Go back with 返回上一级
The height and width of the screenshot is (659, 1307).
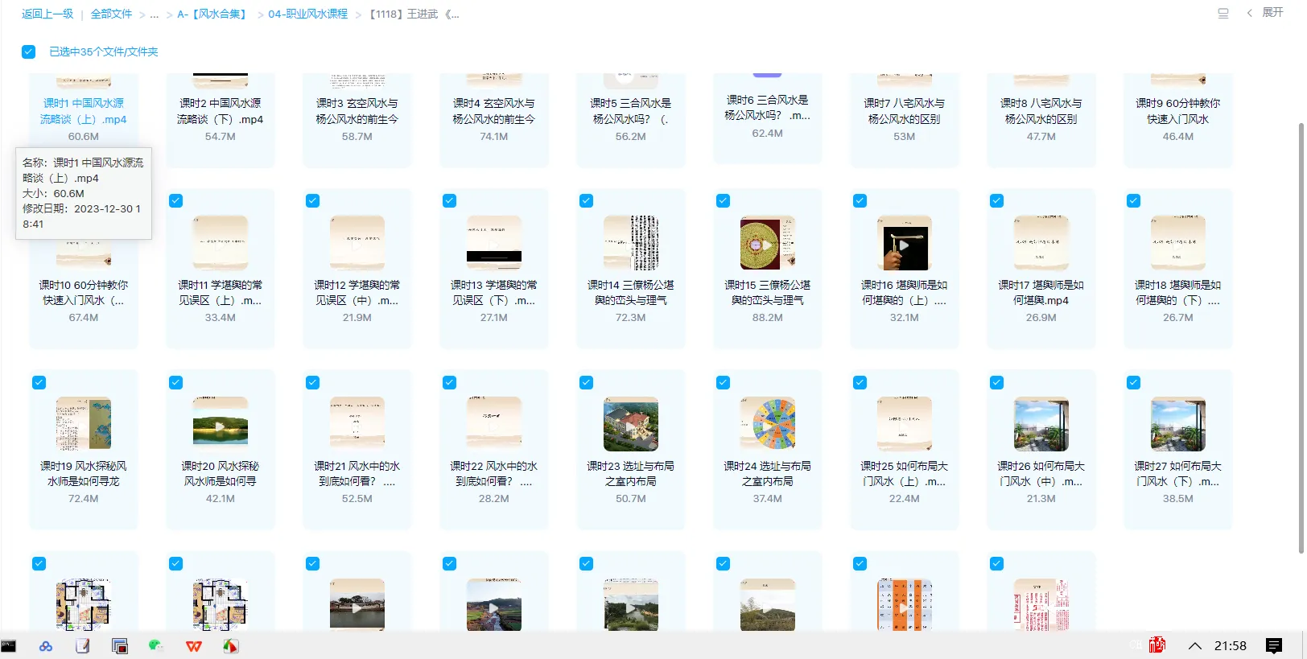47,14
